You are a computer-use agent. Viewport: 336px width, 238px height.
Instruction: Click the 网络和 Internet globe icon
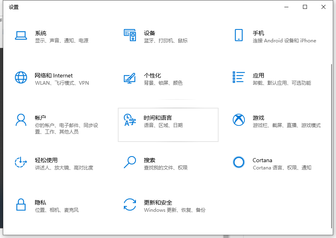coord(21,78)
